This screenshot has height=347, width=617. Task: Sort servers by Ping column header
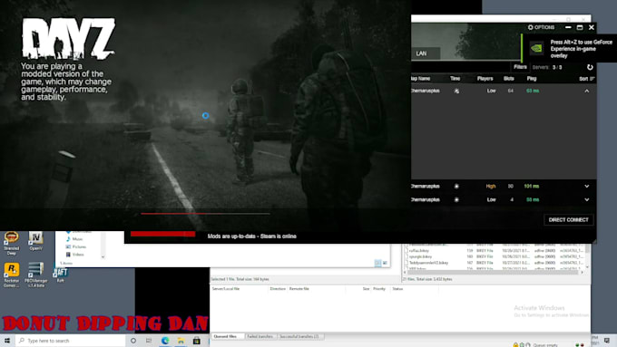pyautogui.click(x=532, y=79)
